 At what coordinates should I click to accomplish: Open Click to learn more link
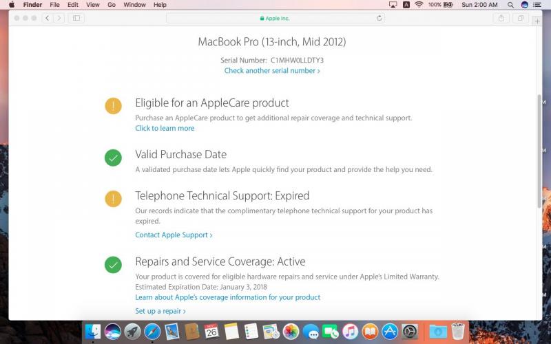pos(165,128)
